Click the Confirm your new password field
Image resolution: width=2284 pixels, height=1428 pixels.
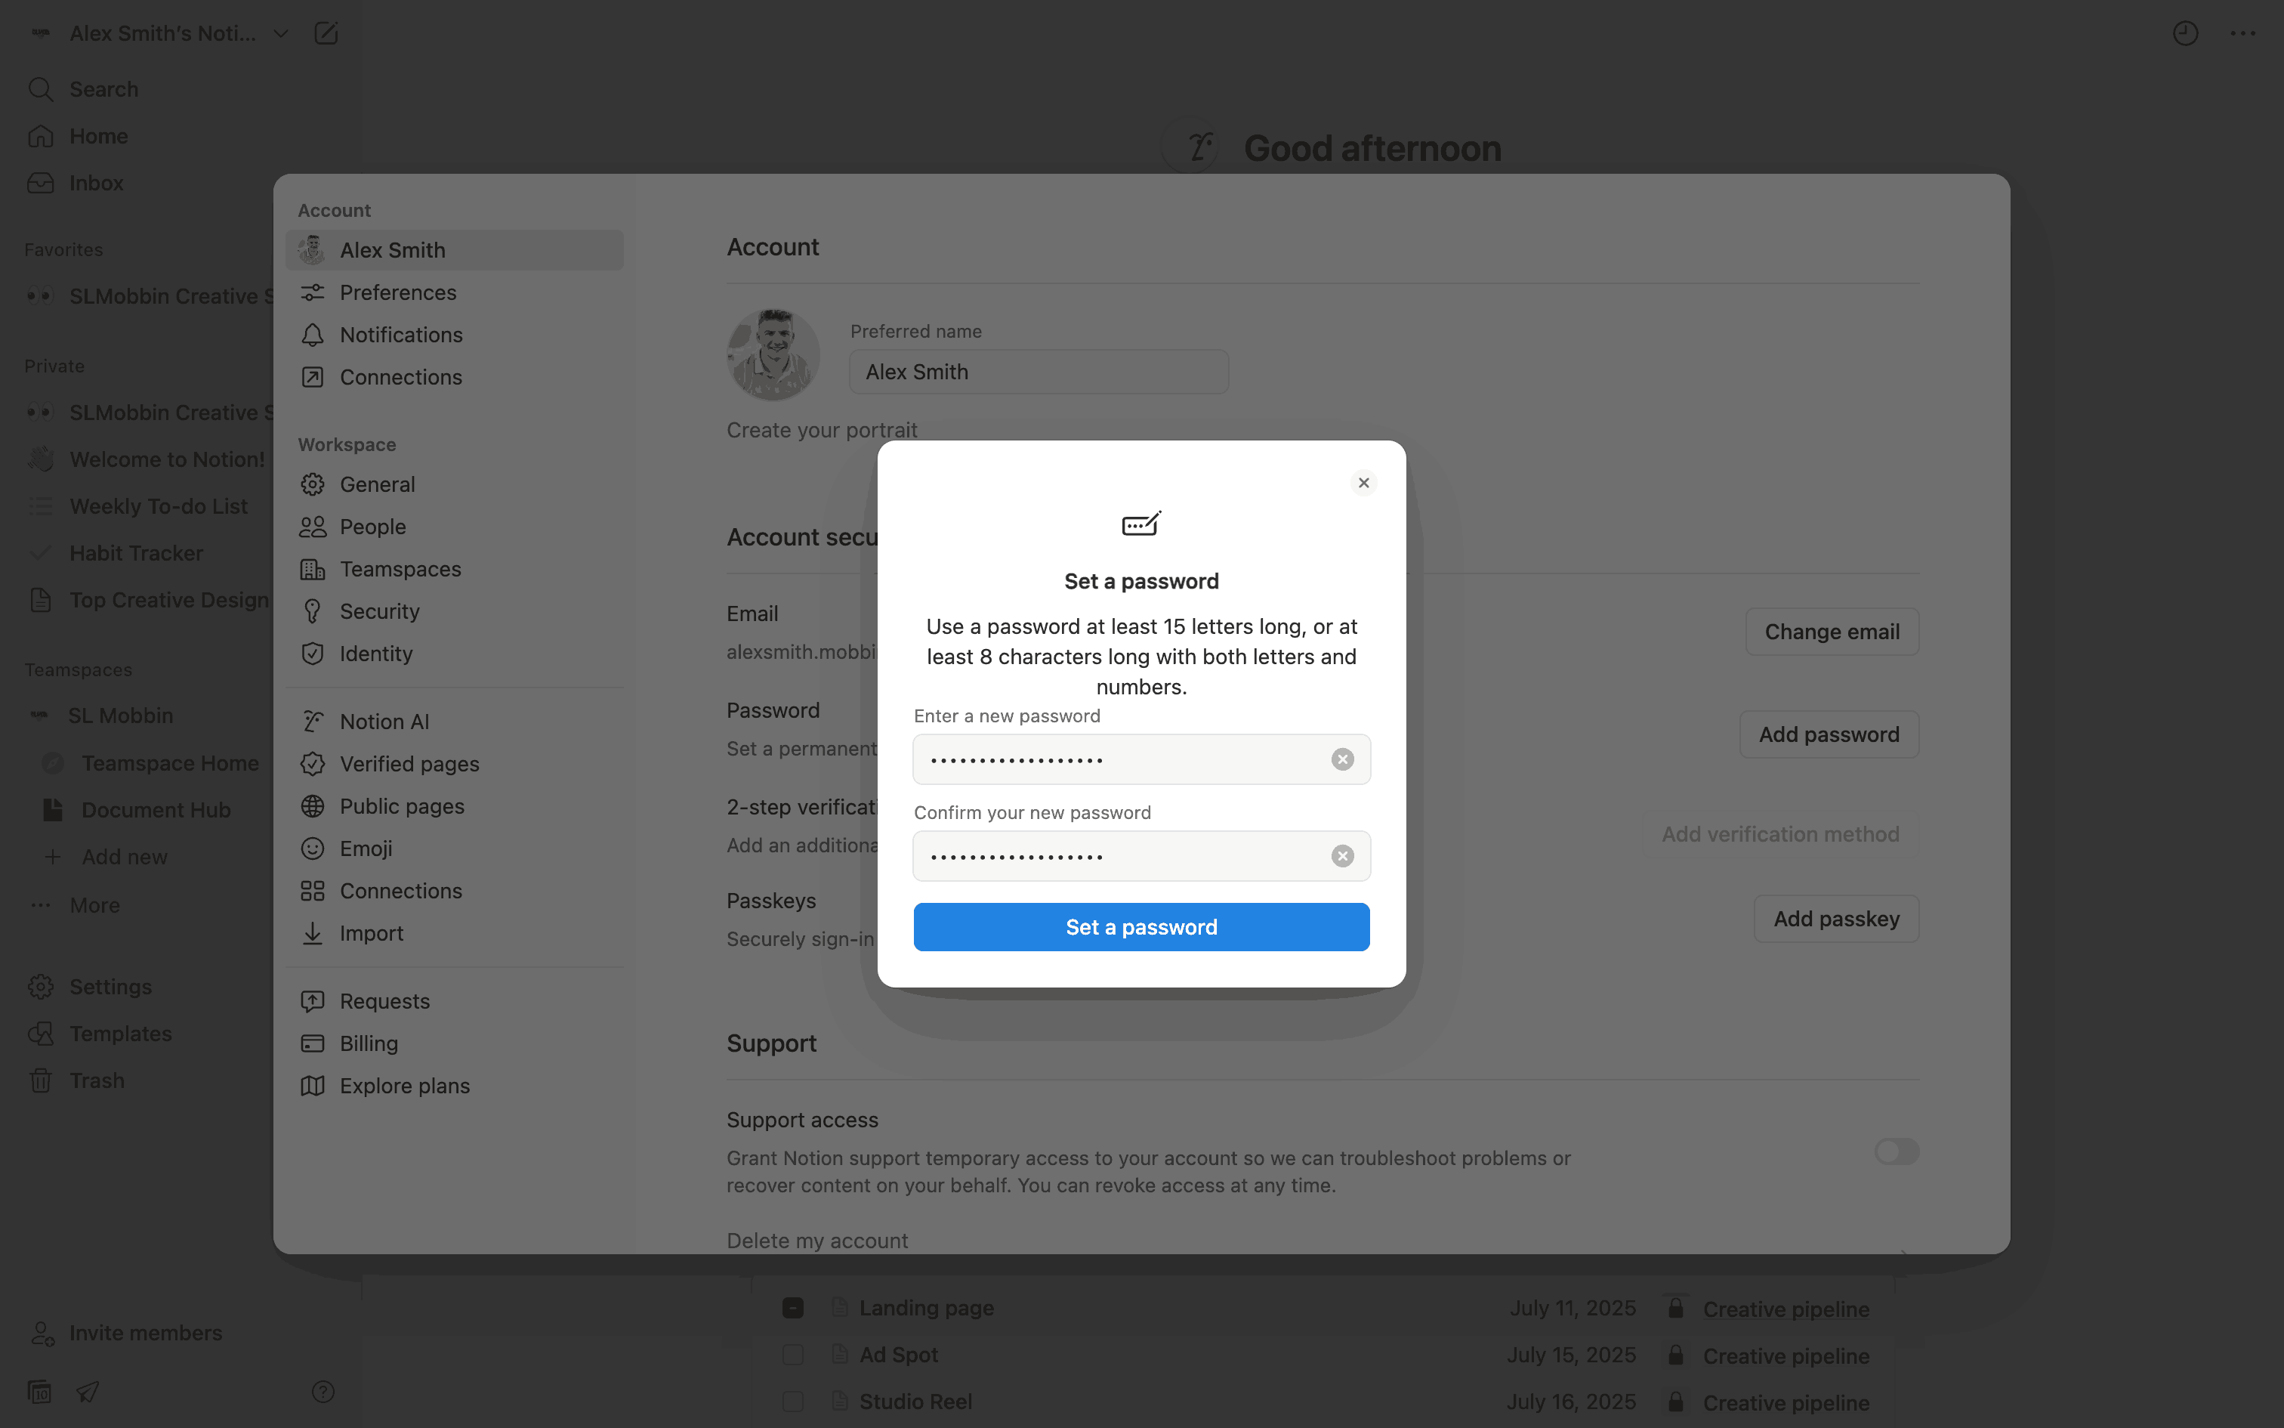coord(1123,855)
